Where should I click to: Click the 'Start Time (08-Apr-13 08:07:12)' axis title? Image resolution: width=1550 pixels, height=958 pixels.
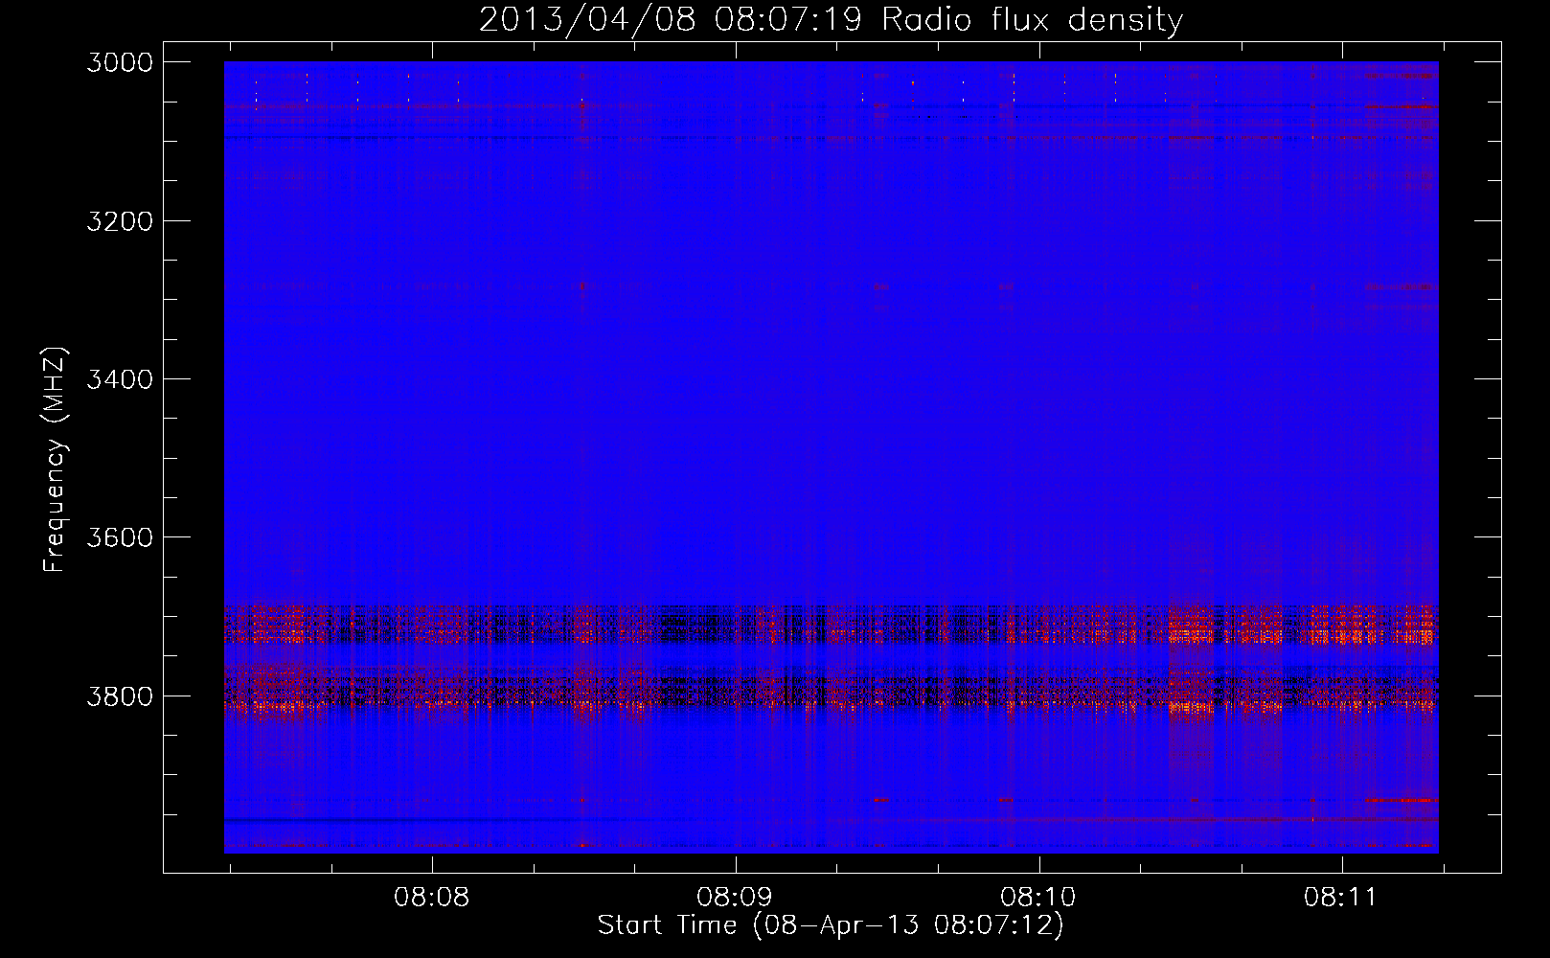831,925
